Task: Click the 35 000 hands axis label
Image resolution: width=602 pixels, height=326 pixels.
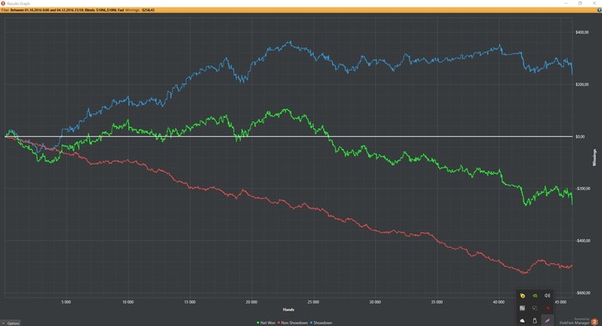Action: click(x=437, y=302)
